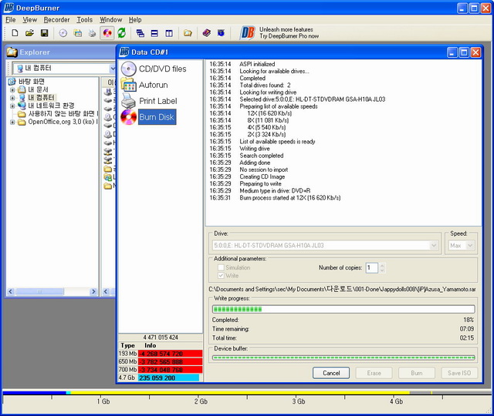Expand the OpenOffice.org 3.0 tree node
This screenshot has height=416, width=494.
12,122
